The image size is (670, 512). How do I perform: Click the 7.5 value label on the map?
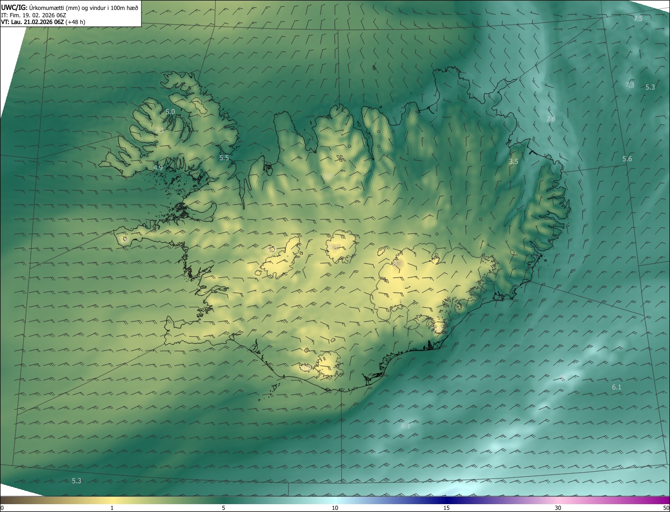coord(638,18)
